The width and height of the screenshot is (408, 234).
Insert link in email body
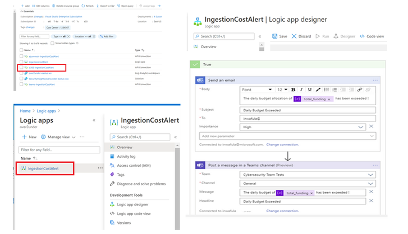[360, 90]
